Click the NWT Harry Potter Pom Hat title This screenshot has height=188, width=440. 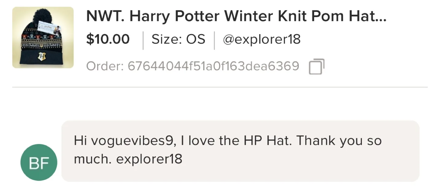(x=237, y=16)
